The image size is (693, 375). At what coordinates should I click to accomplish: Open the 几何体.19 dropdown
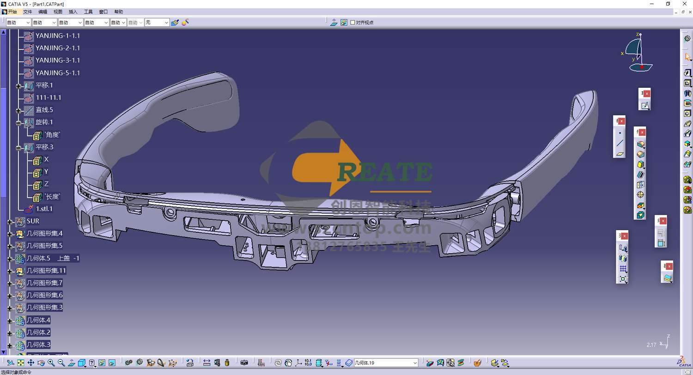click(x=414, y=363)
